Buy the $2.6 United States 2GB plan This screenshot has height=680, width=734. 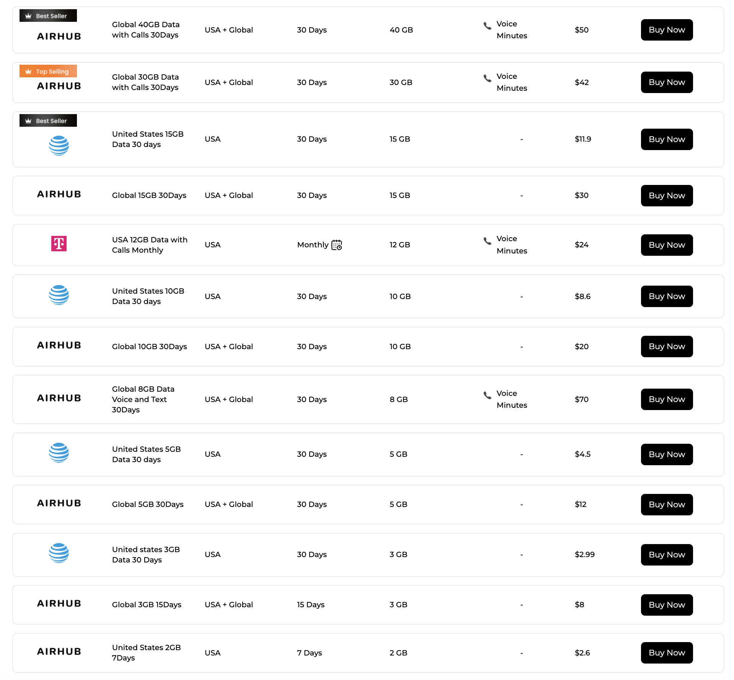pyautogui.click(x=667, y=653)
